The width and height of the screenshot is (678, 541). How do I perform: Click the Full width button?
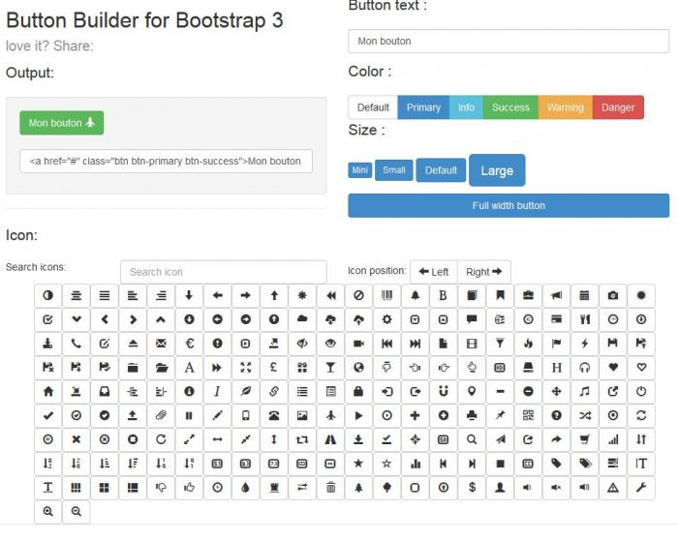508,205
